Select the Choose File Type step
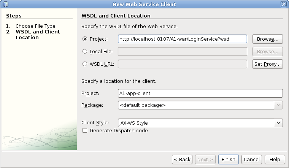Image resolution: width=289 pixels, height=168 pixels. [35, 26]
